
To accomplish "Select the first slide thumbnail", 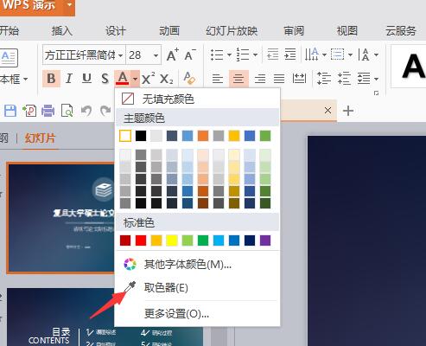I will pos(60,218).
